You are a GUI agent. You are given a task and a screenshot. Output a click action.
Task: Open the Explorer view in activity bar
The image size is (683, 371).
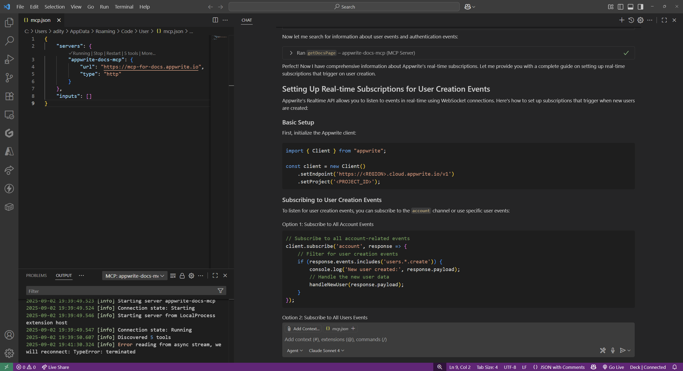tap(9, 22)
